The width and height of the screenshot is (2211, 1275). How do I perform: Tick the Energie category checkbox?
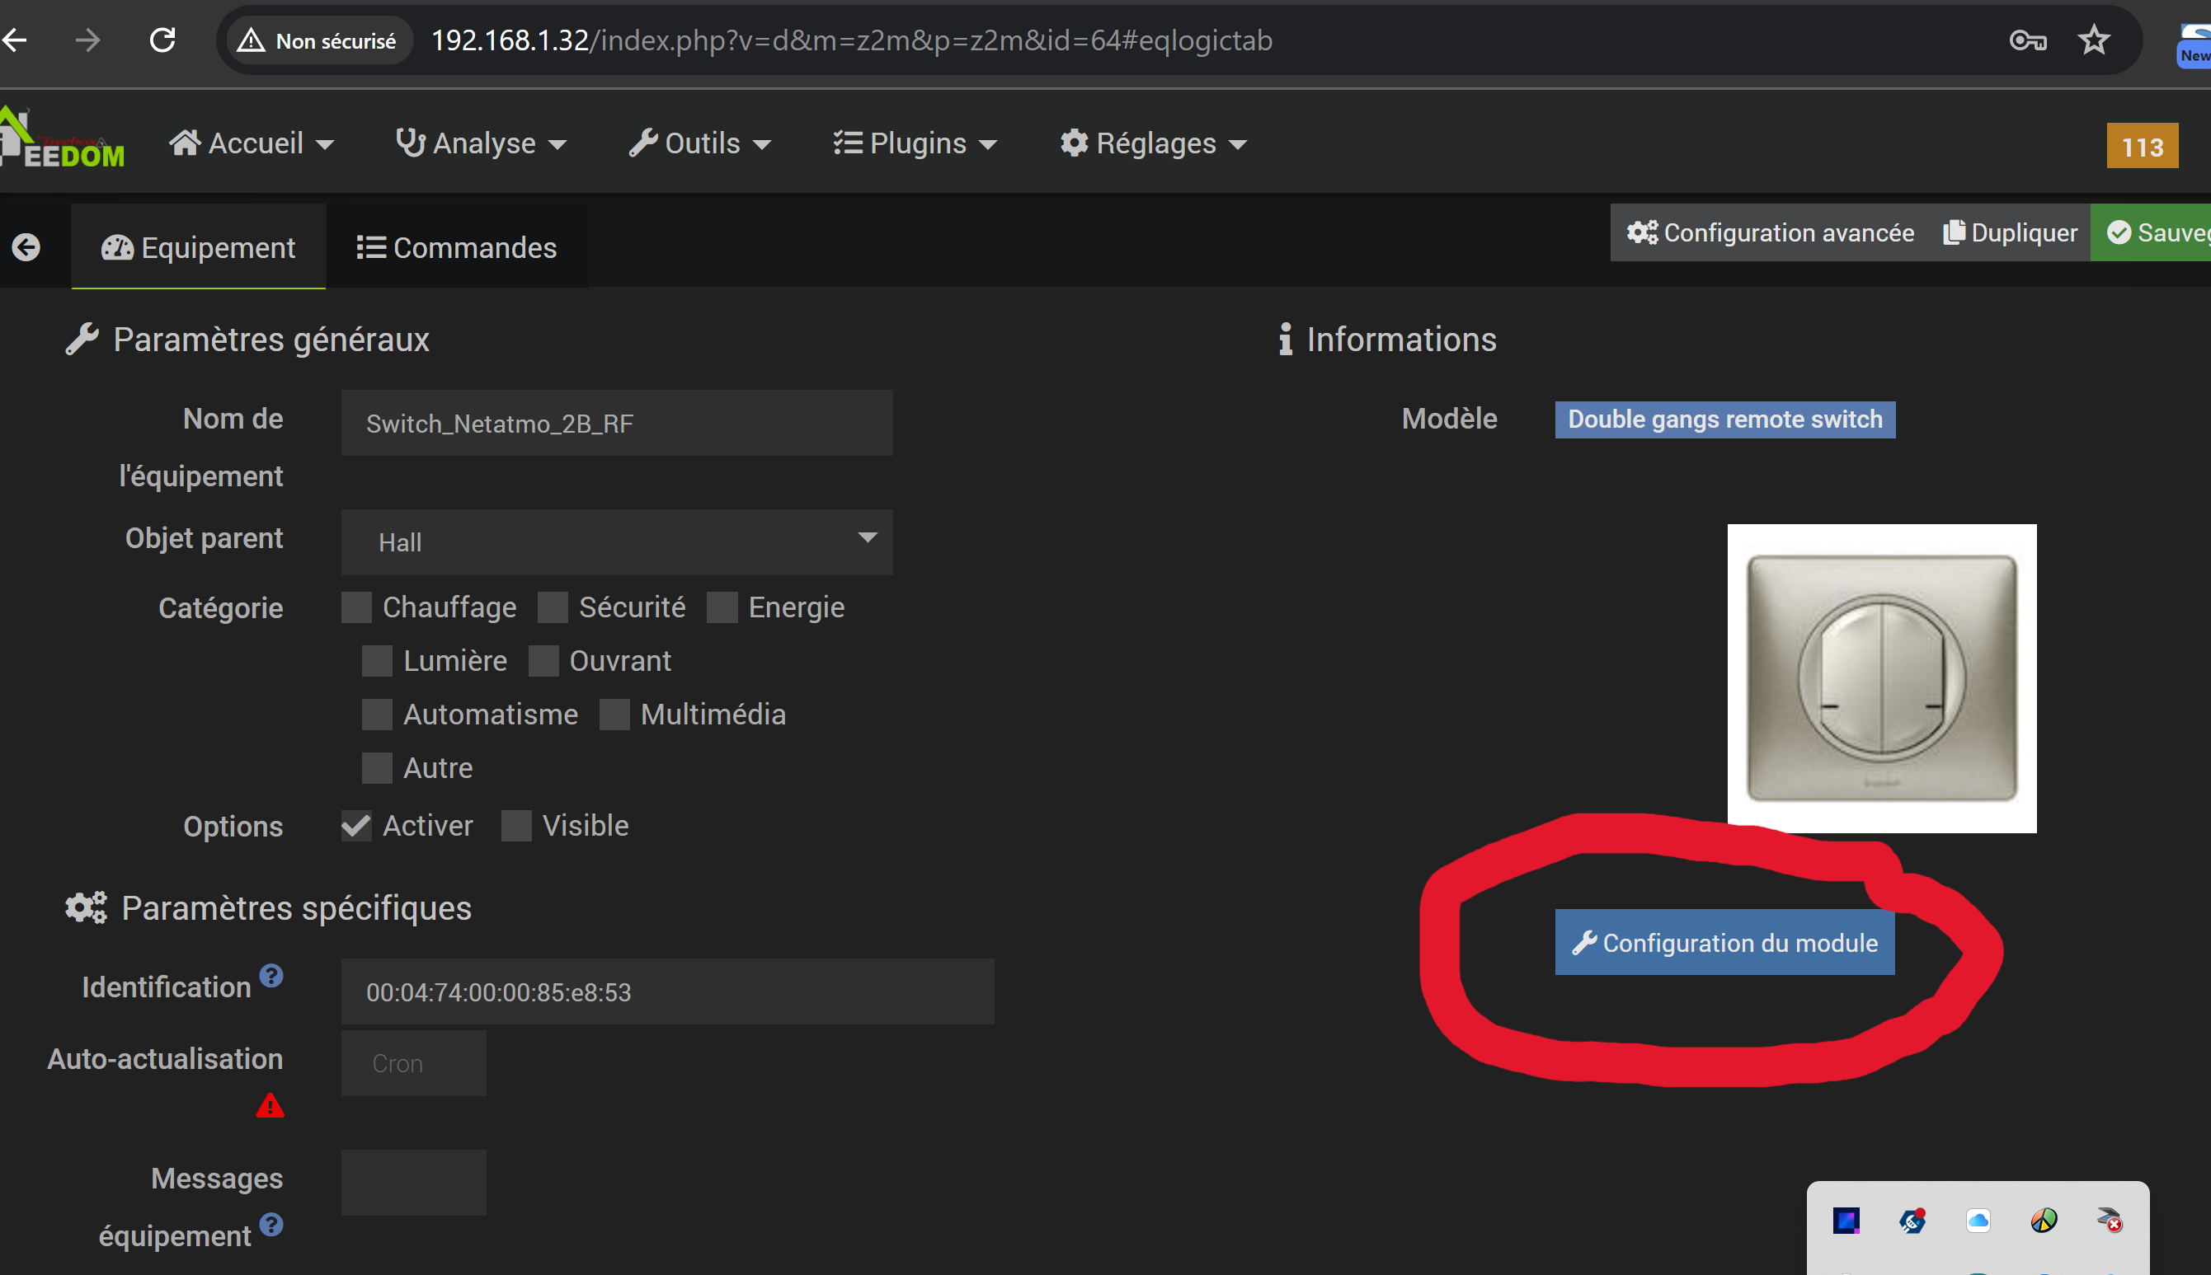tap(722, 607)
